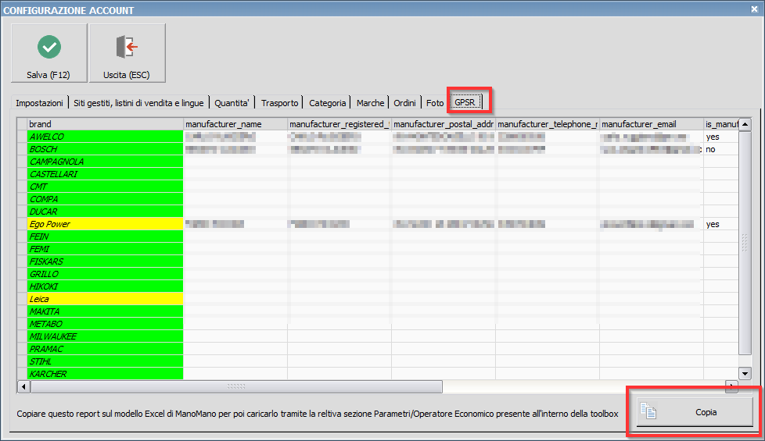
Task: Open the Impostazioni tab
Action: (40, 103)
